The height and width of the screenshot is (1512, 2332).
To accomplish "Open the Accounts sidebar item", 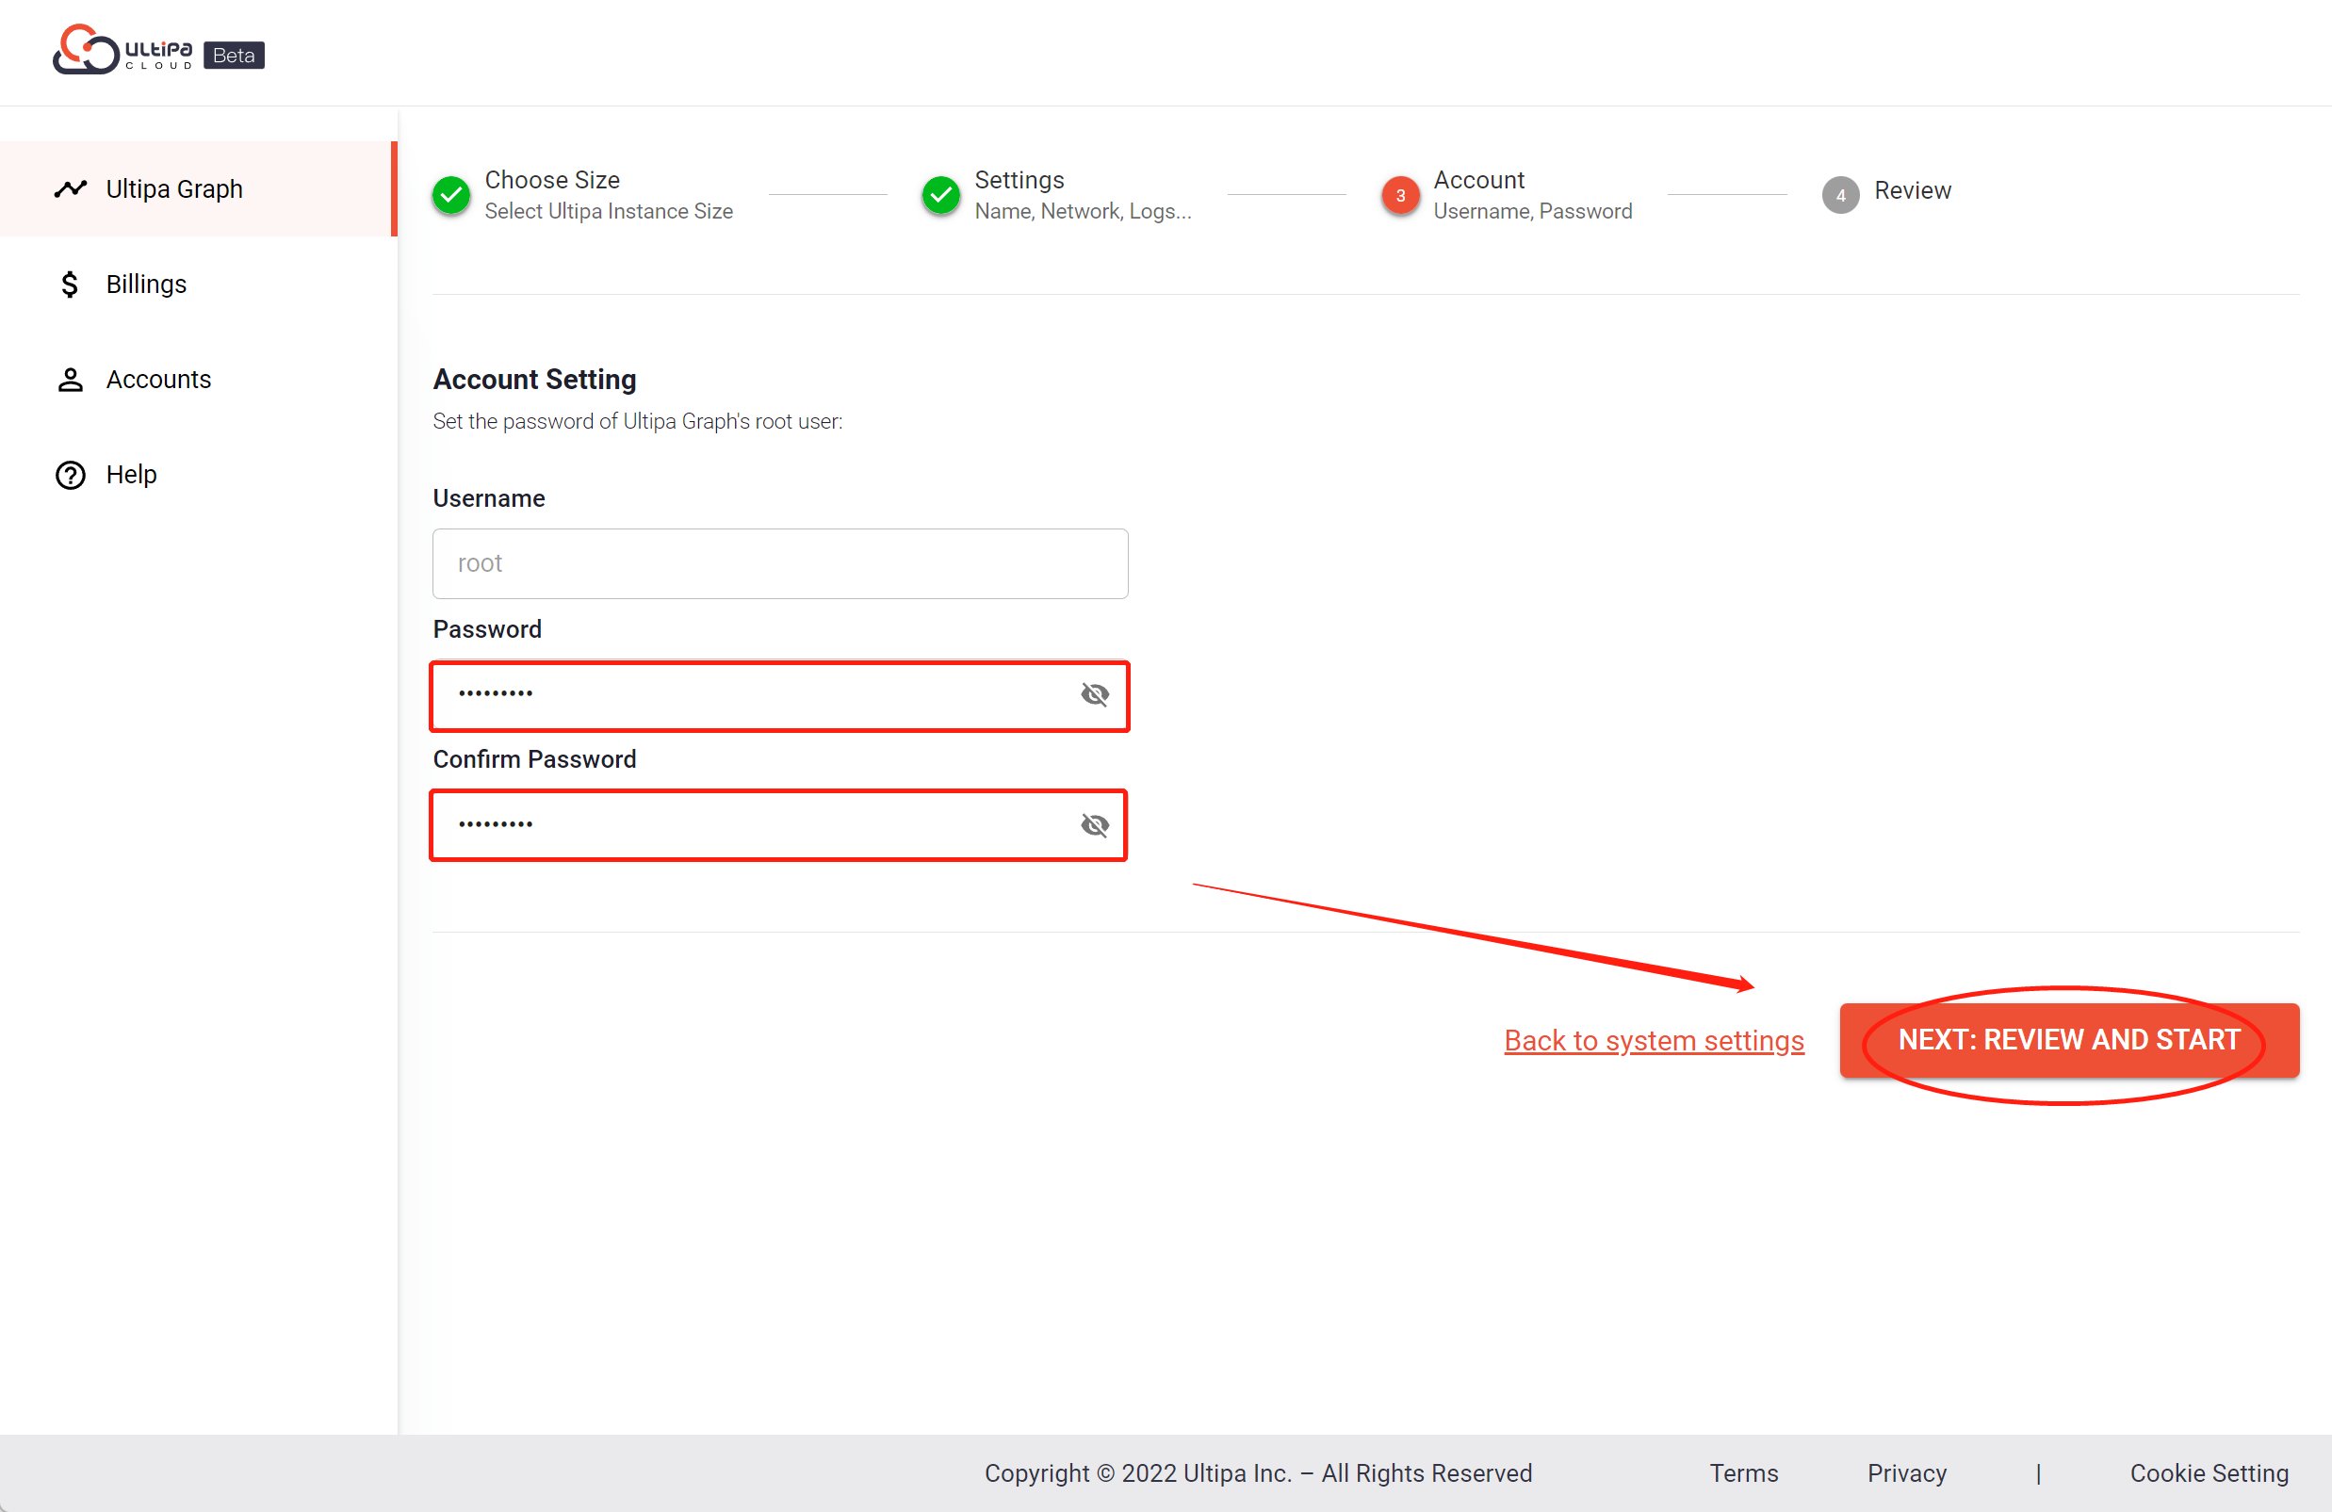I will click(x=197, y=380).
